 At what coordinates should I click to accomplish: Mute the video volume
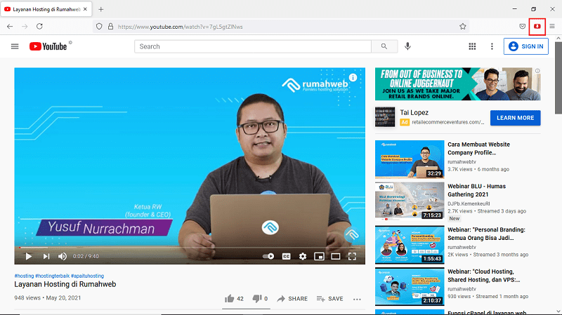[x=63, y=256]
